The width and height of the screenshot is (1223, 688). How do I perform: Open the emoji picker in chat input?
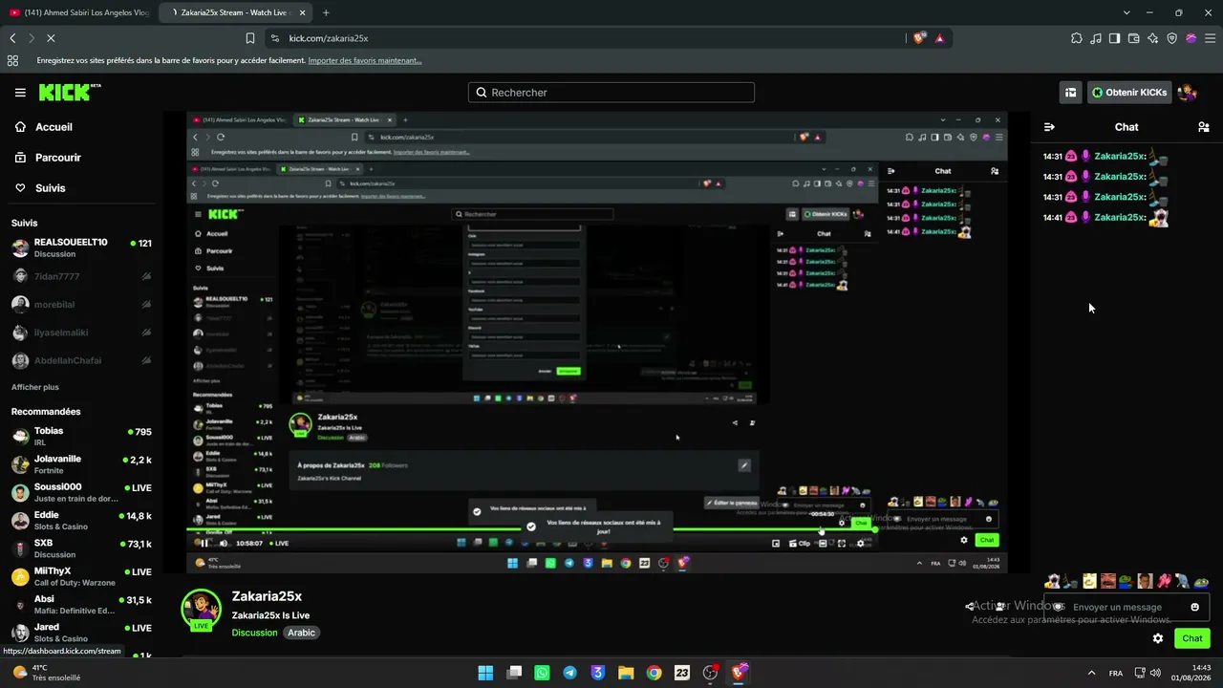1195,607
